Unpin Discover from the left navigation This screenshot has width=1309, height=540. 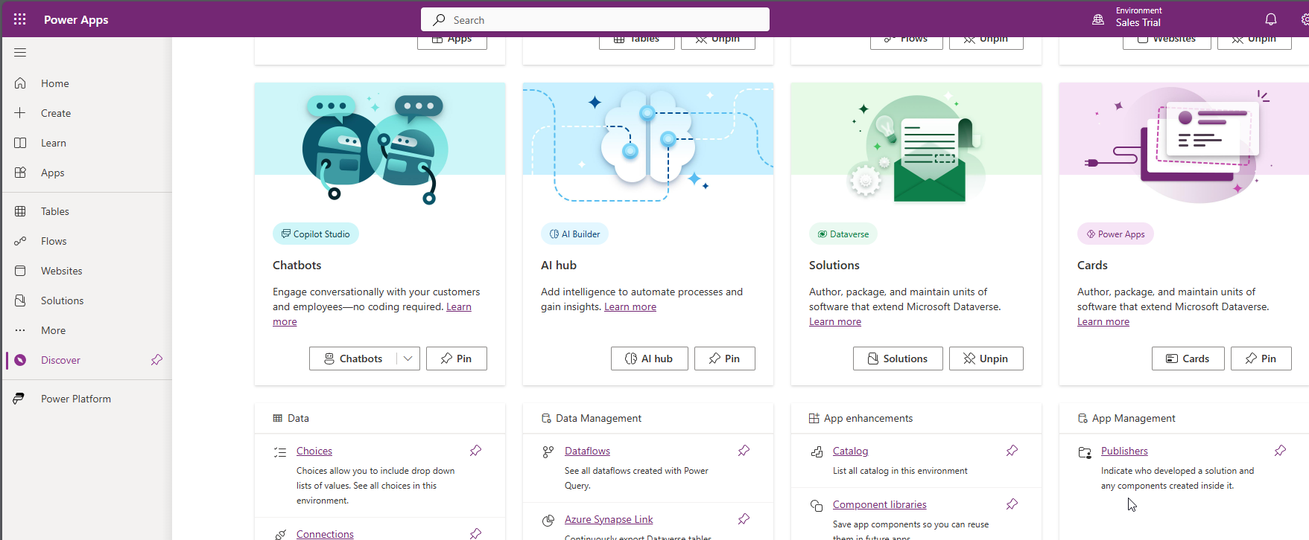tap(156, 360)
